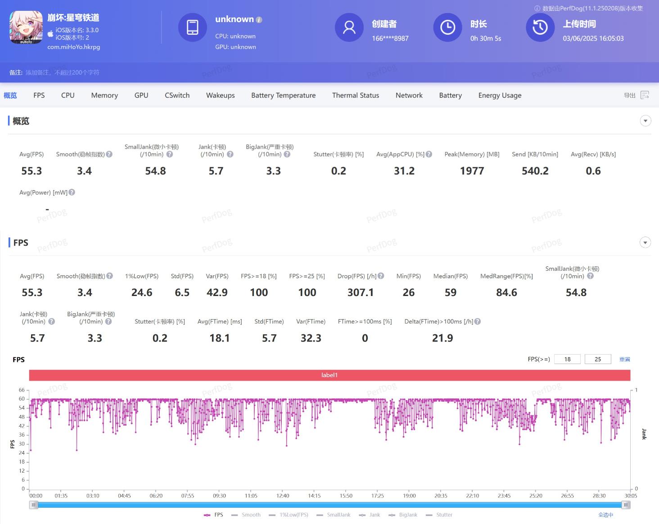The width and height of the screenshot is (659, 524).
Task: Click help icon for overview Smooth(稳帧指数)
Action: click(109, 154)
